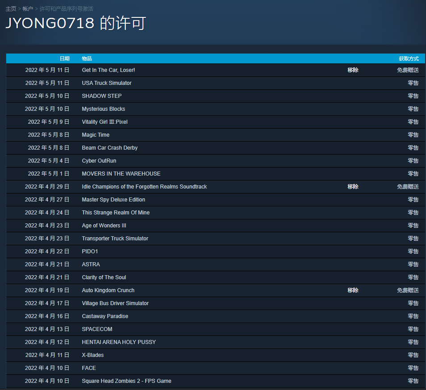426x390 pixels.
Task: Click the date 2022 年 5 月 9 日
Action: point(49,122)
